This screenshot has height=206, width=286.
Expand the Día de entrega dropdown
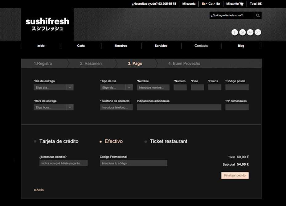click(70, 88)
